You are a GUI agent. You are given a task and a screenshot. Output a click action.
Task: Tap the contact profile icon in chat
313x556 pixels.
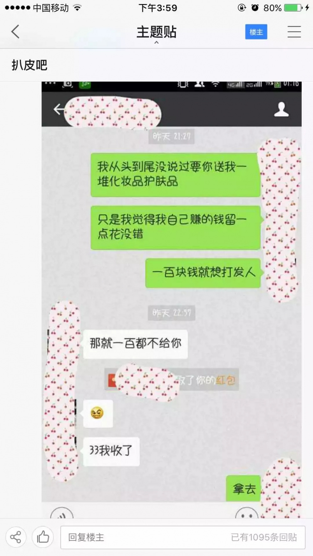coord(281,109)
